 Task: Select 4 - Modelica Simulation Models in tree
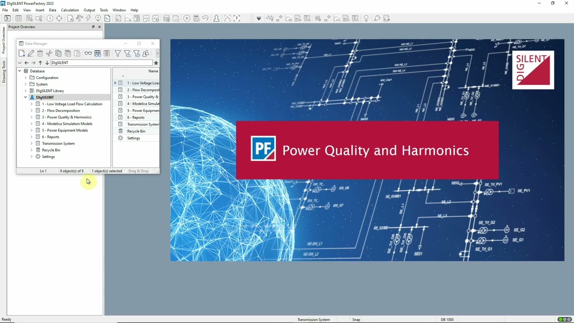point(67,124)
